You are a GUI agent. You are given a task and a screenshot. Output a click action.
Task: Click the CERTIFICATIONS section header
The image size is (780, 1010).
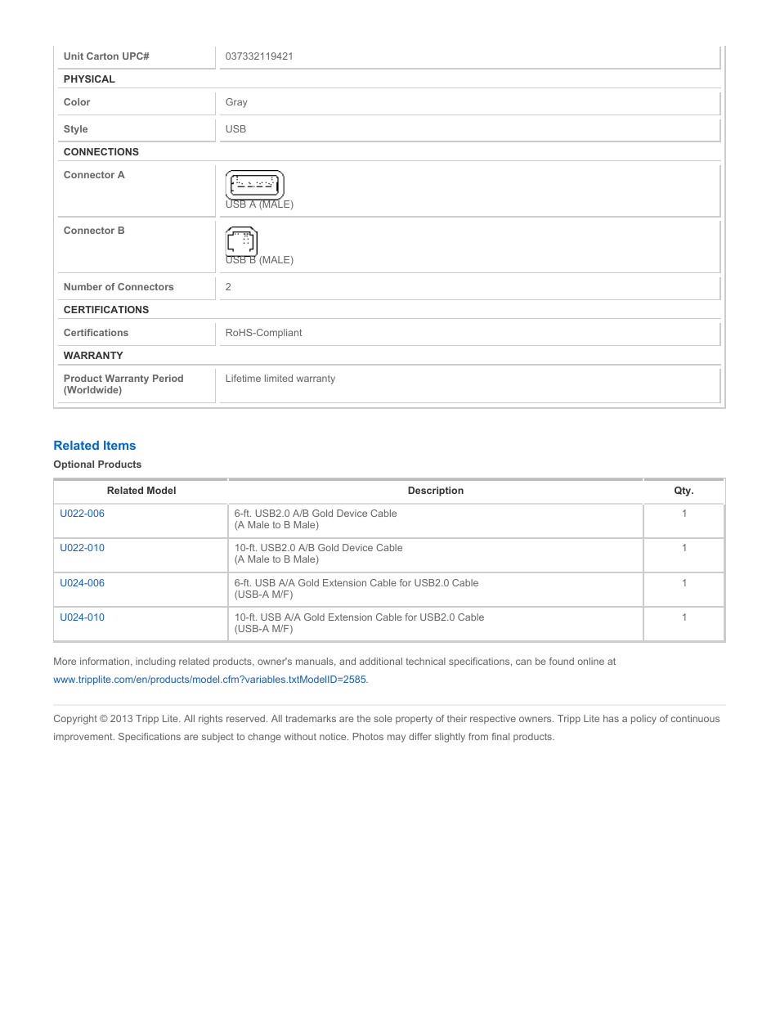pyautogui.click(x=106, y=310)
